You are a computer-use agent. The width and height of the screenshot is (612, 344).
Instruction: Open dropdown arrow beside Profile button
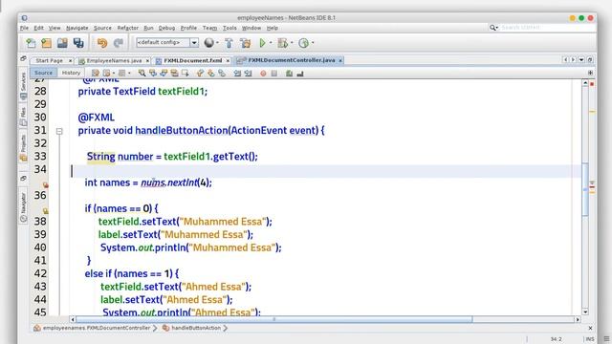click(313, 42)
